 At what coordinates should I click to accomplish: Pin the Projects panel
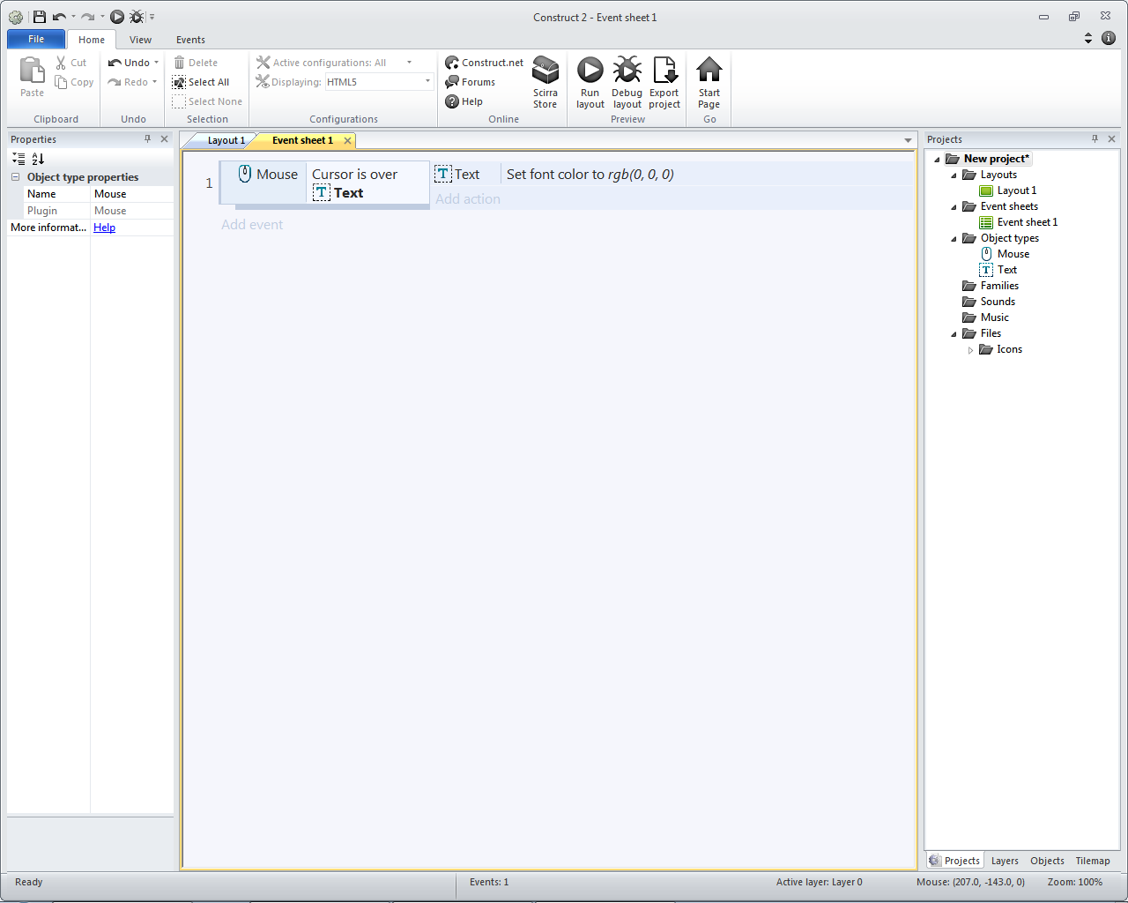pos(1095,139)
